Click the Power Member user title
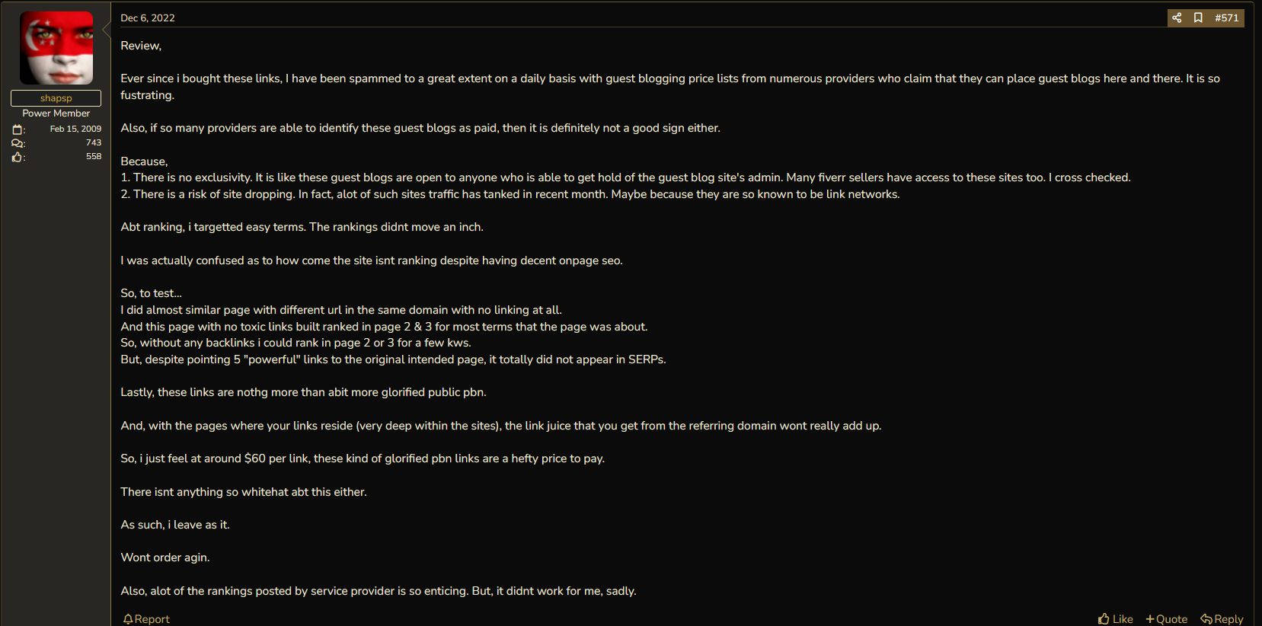This screenshot has width=1262, height=626. (x=56, y=113)
